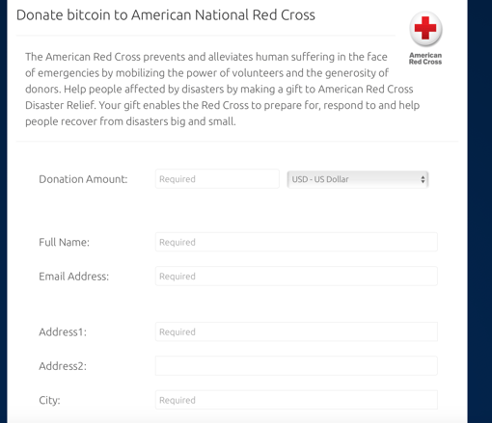This screenshot has height=423, width=492.
Task: Click the up-down arrows on the currency selector
Action: pos(423,179)
